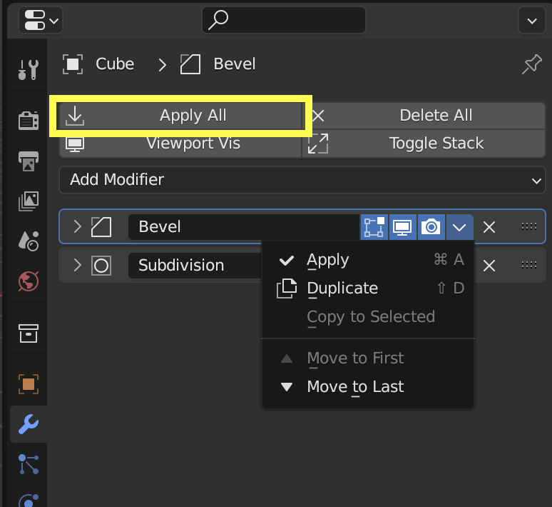Open the Collection properties tab
The image size is (552, 507).
(x=29, y=333)
